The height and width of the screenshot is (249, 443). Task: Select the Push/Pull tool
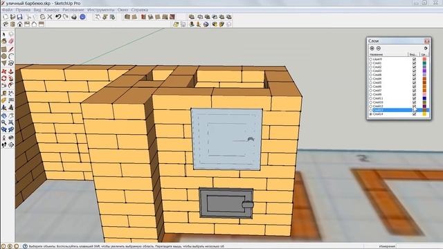click(11, 71)
